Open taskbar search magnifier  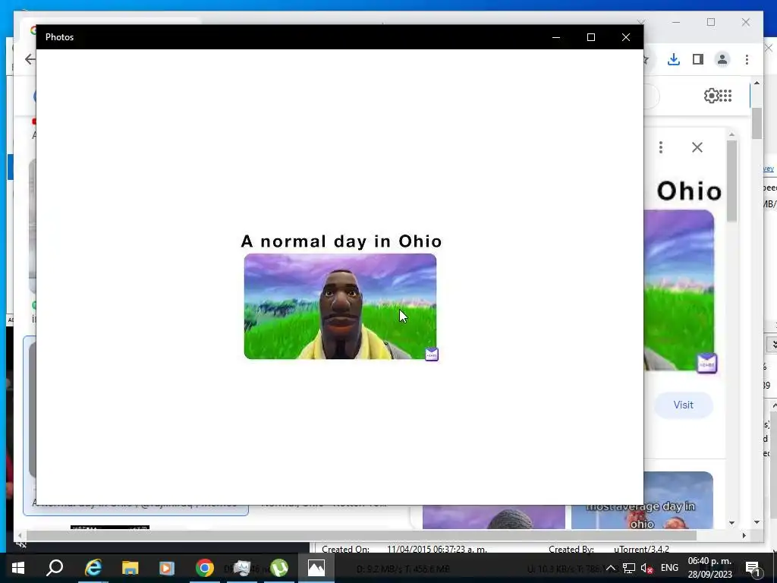pyautogui.click(x=55, y=568)
